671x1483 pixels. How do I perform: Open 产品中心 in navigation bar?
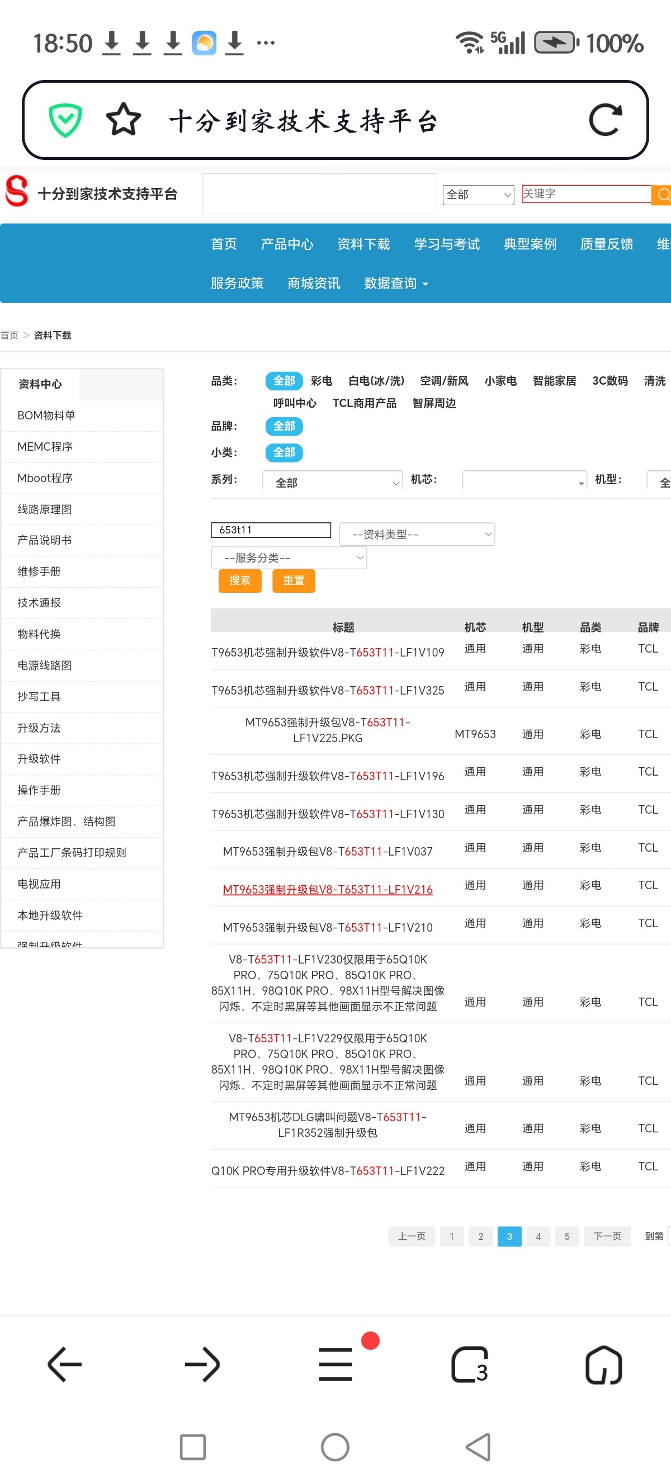click(x=287, y=244)
